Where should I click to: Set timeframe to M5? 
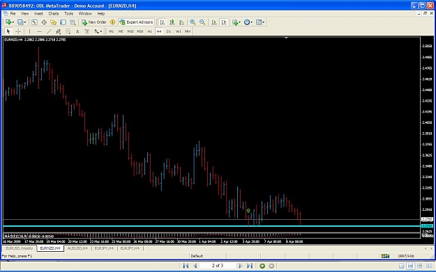[121, 31]
